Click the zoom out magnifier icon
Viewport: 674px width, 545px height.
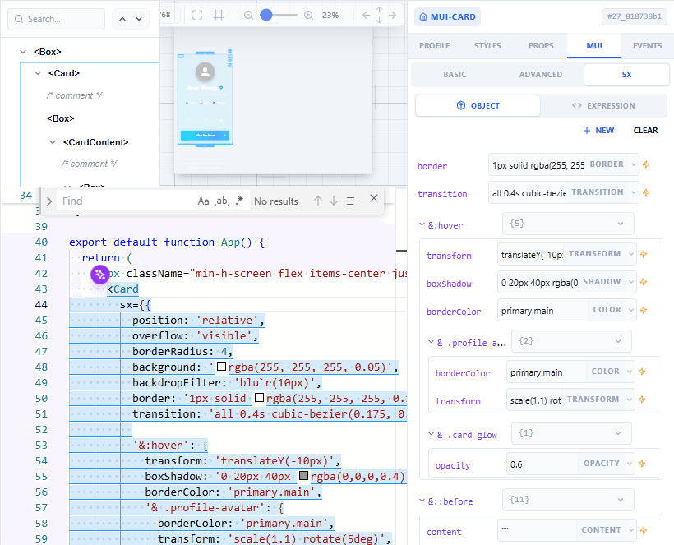[x=248, y=16]
